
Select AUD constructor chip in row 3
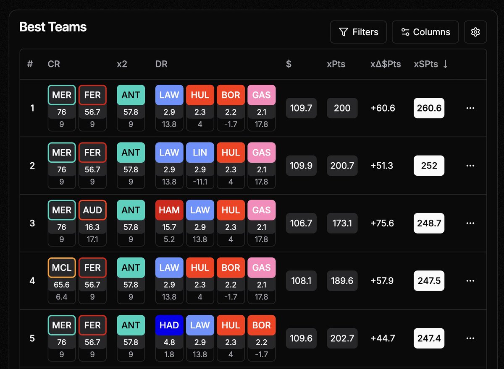click(92, 210)
